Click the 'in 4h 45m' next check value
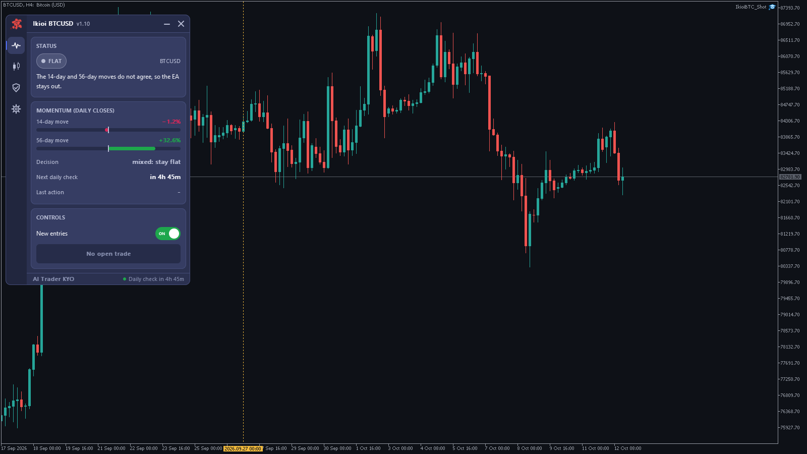Viewport: 807px width, 454px height. pos(165,177)
